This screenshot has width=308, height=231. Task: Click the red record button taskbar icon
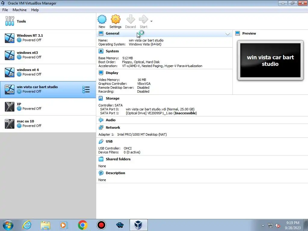[101, 225]
